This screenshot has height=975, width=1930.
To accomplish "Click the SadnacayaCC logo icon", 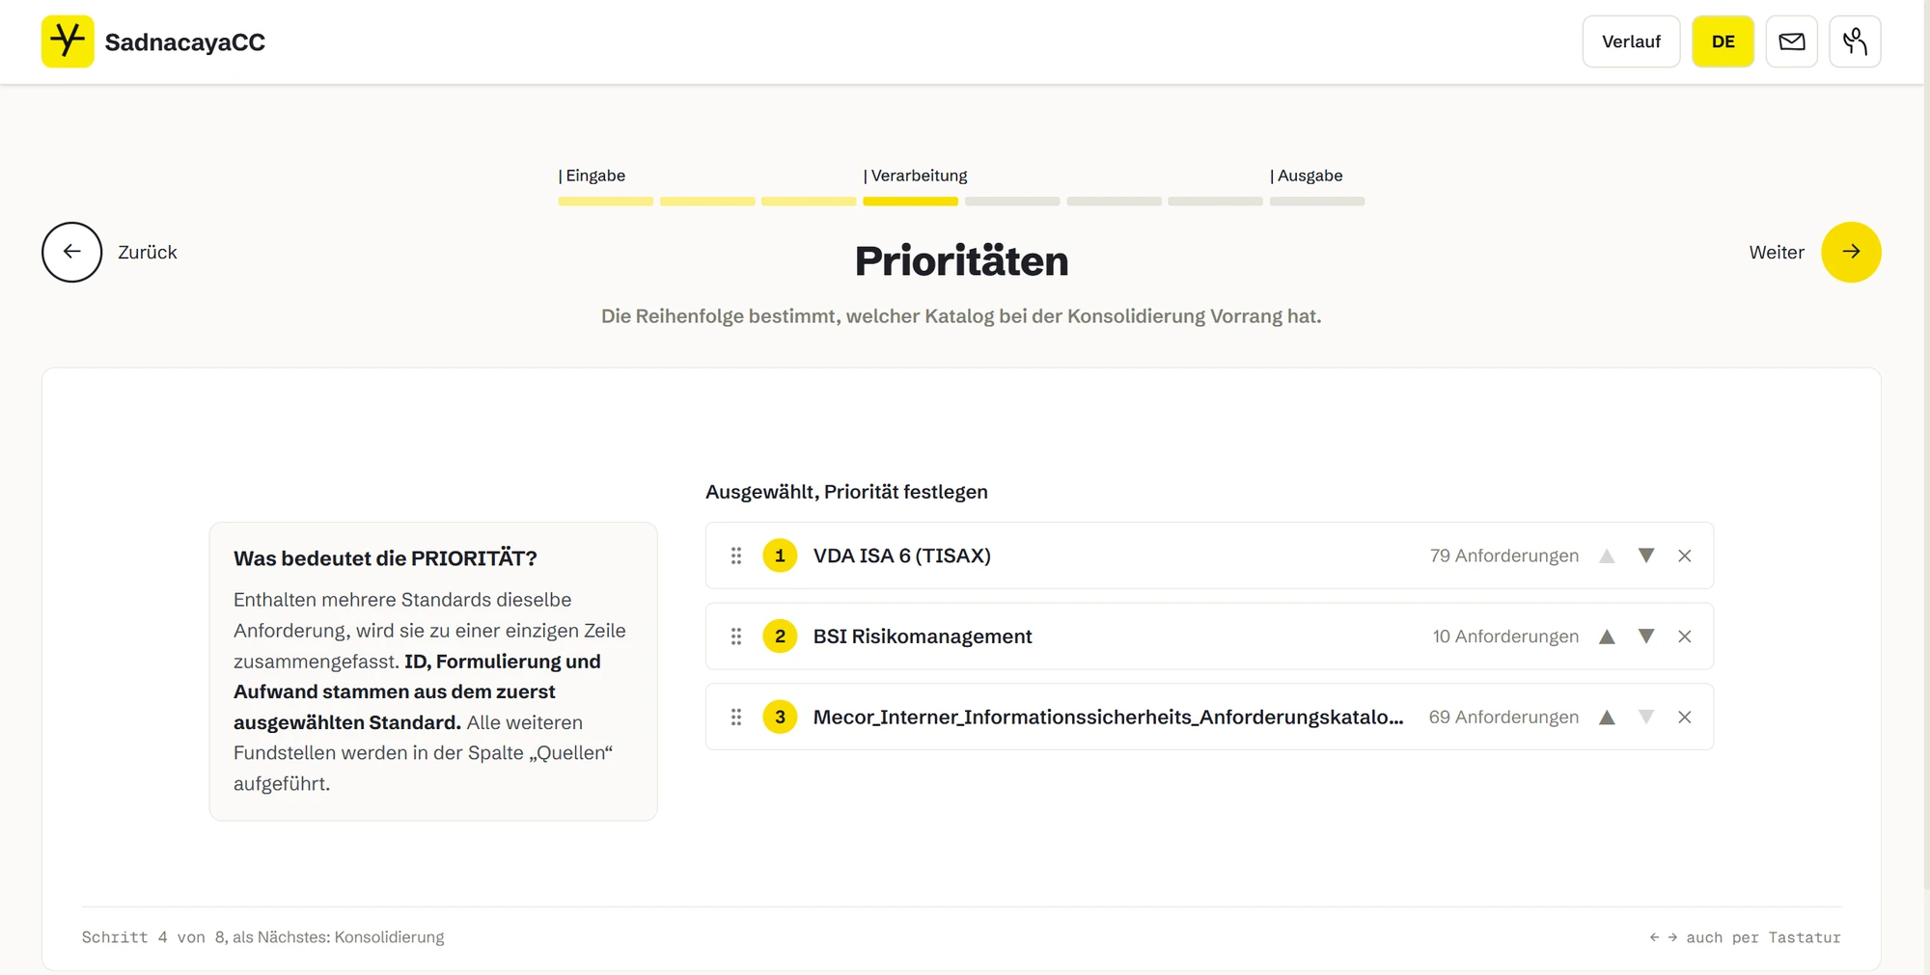I will tap(68, 41).
